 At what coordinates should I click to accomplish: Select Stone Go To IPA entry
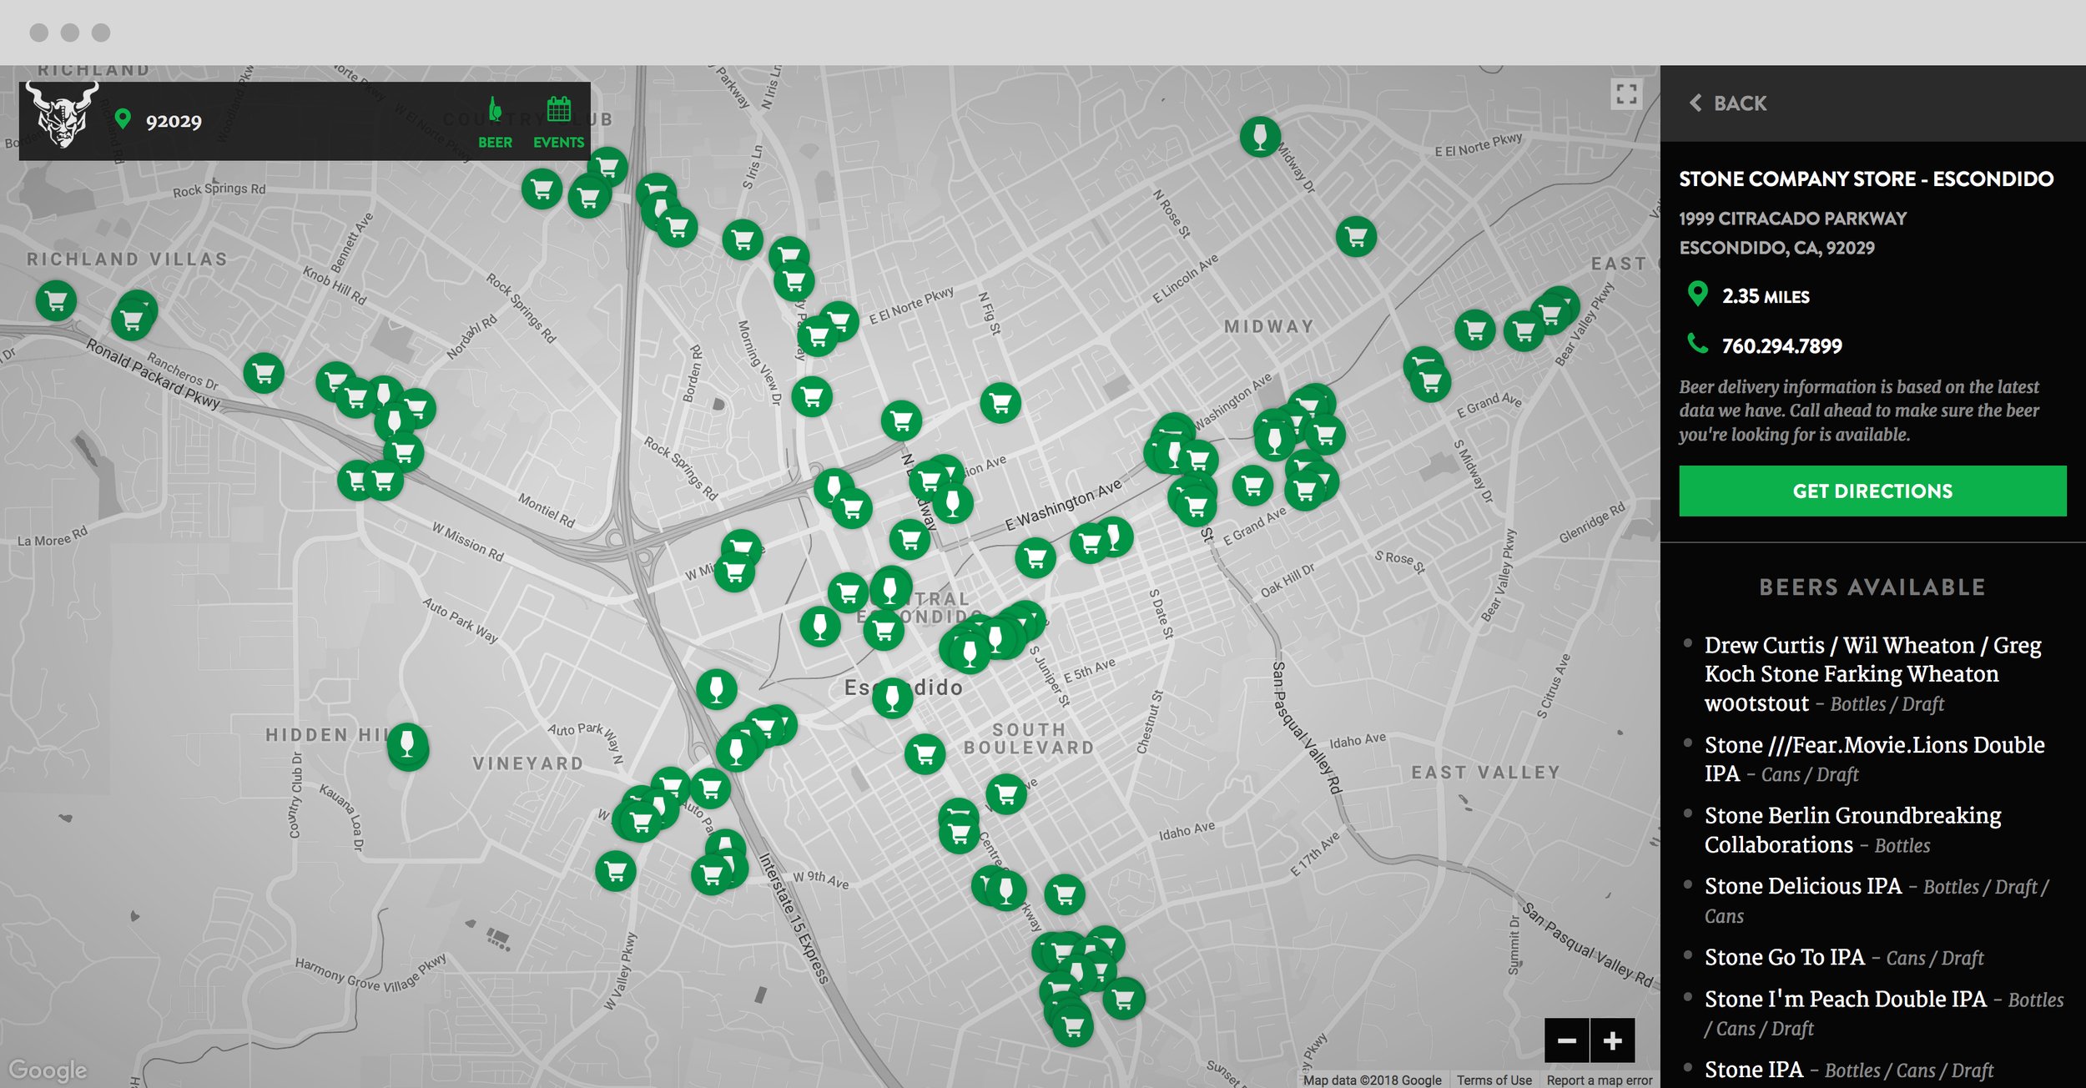click(x=1844, y=957)
